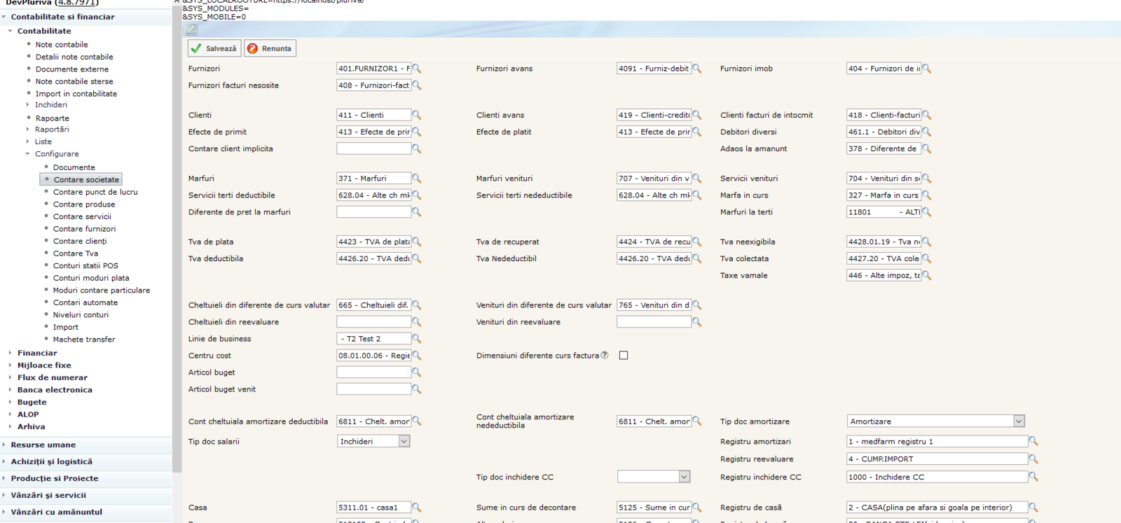1121x523 pixels.
Task: Click the Salvează button
Action: (214, 48)
